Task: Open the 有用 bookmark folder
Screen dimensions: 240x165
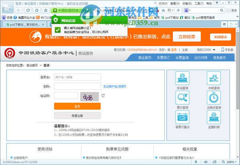Action: click(154, 18)
